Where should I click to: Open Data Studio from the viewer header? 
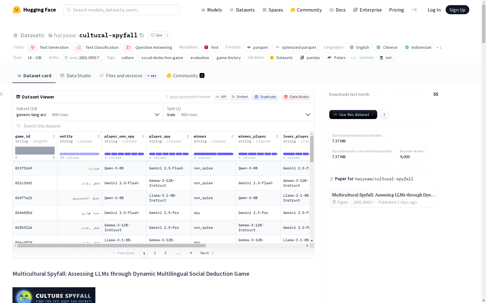click(x=296, y=97)
